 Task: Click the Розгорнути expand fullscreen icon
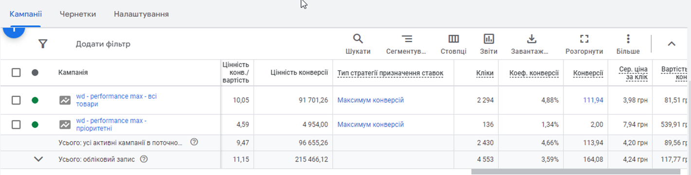pyautogui.click(x=584, y=39)
